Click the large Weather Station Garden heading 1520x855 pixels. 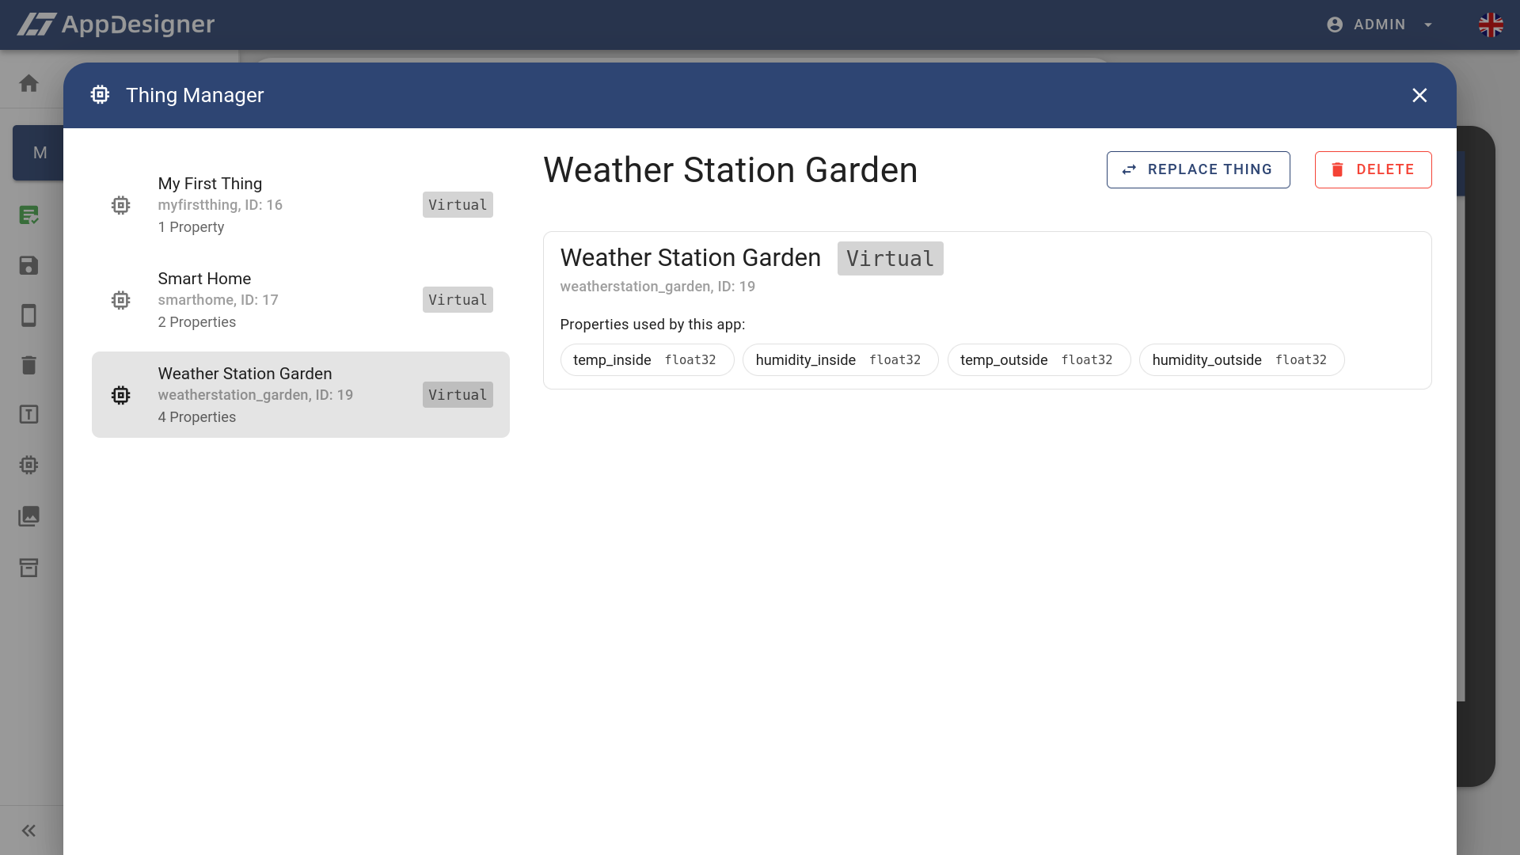pos(730,170)
